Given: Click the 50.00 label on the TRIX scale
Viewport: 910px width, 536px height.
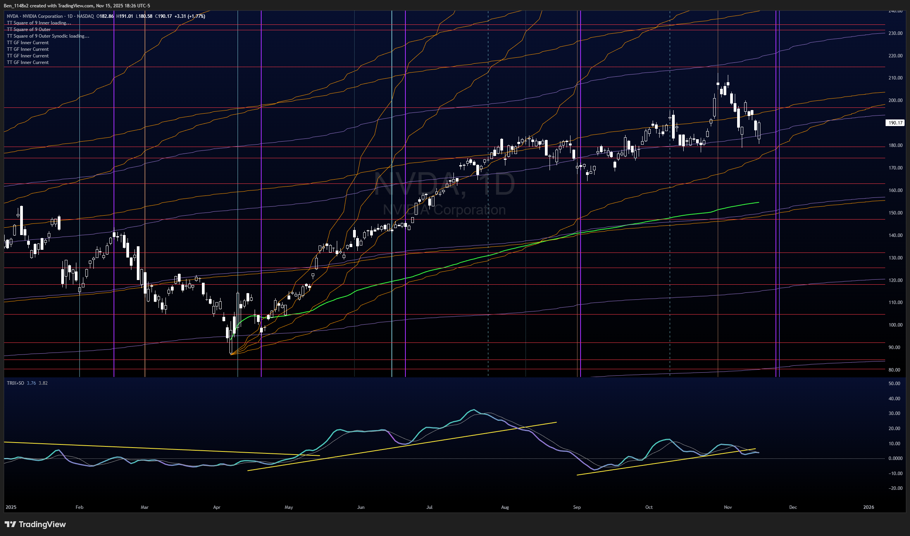Looking at the screenshot, I should [x=894, y=384].
